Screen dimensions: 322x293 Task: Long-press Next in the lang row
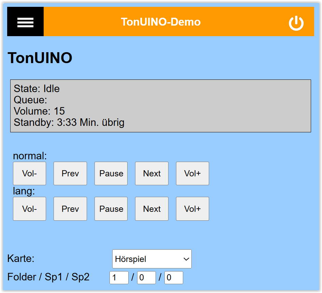[152, 209]
